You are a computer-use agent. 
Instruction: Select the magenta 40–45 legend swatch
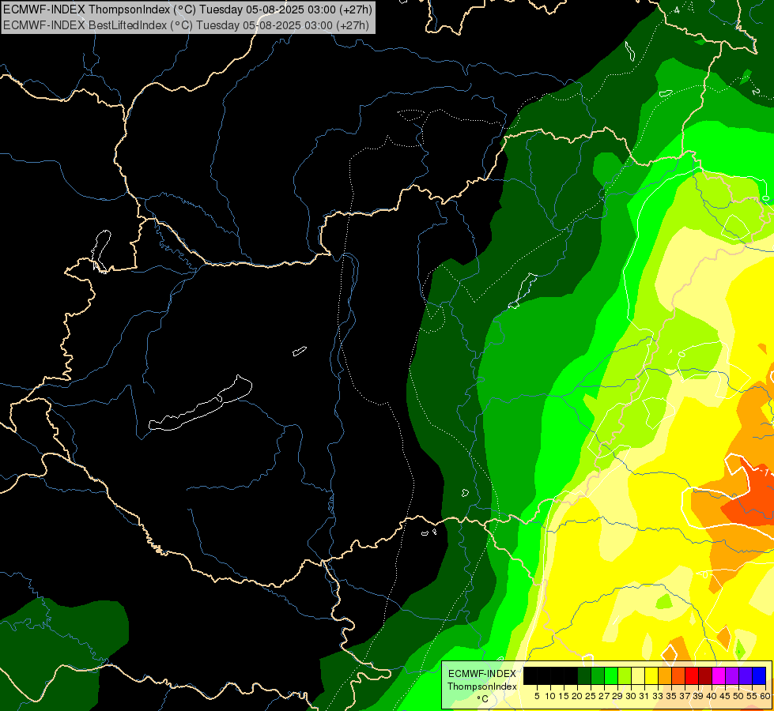click(x=718, y=676)
